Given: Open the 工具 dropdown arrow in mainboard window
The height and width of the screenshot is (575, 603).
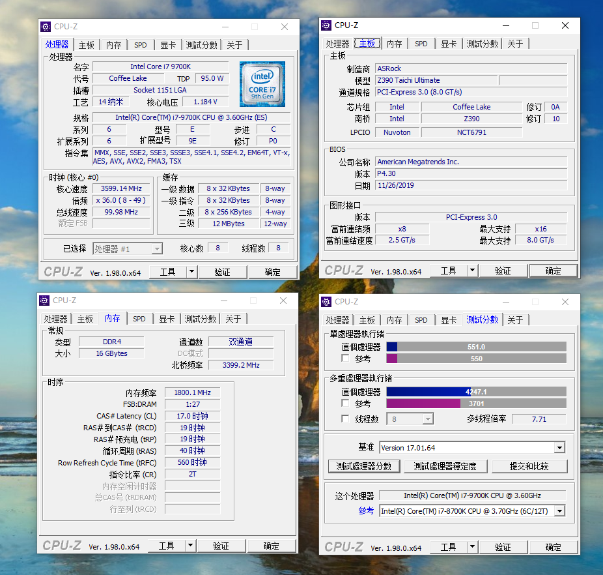Looking at the screenshot, I should pos(473,271).
